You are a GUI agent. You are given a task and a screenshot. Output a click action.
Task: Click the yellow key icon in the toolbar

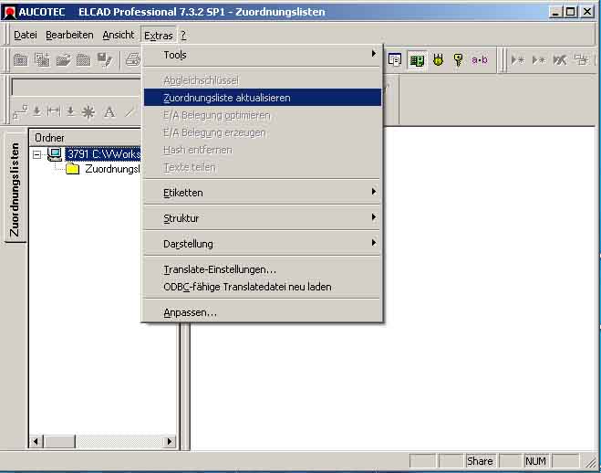click(458, 60)
